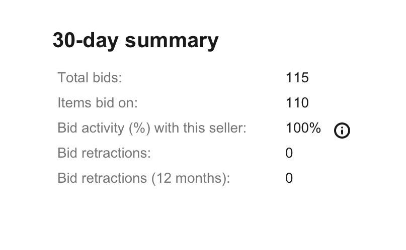Select the 110 items value
406x250 pixels.
297,102
